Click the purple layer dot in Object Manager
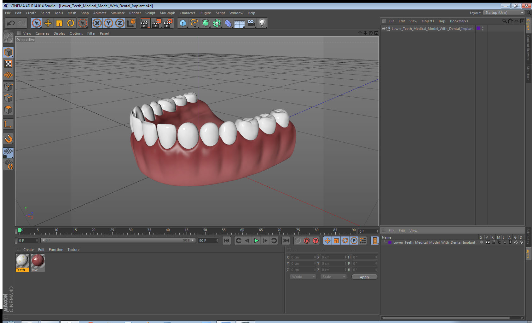 coord(478,28)
